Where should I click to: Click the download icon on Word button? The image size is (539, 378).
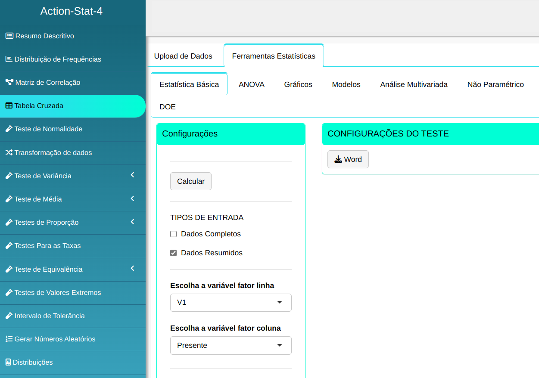click(338, 159)
